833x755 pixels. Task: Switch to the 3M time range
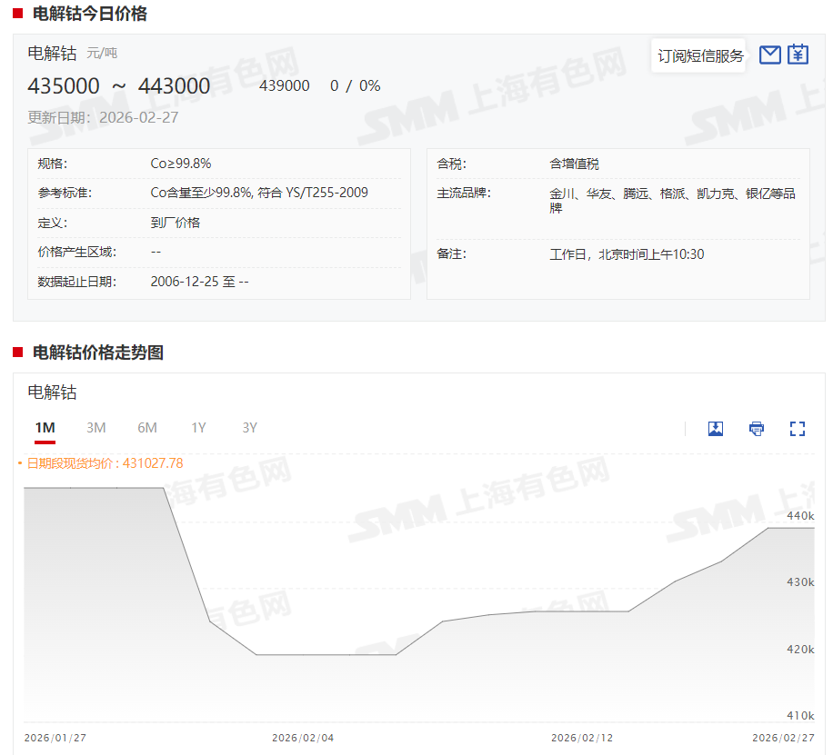[96, 428]
